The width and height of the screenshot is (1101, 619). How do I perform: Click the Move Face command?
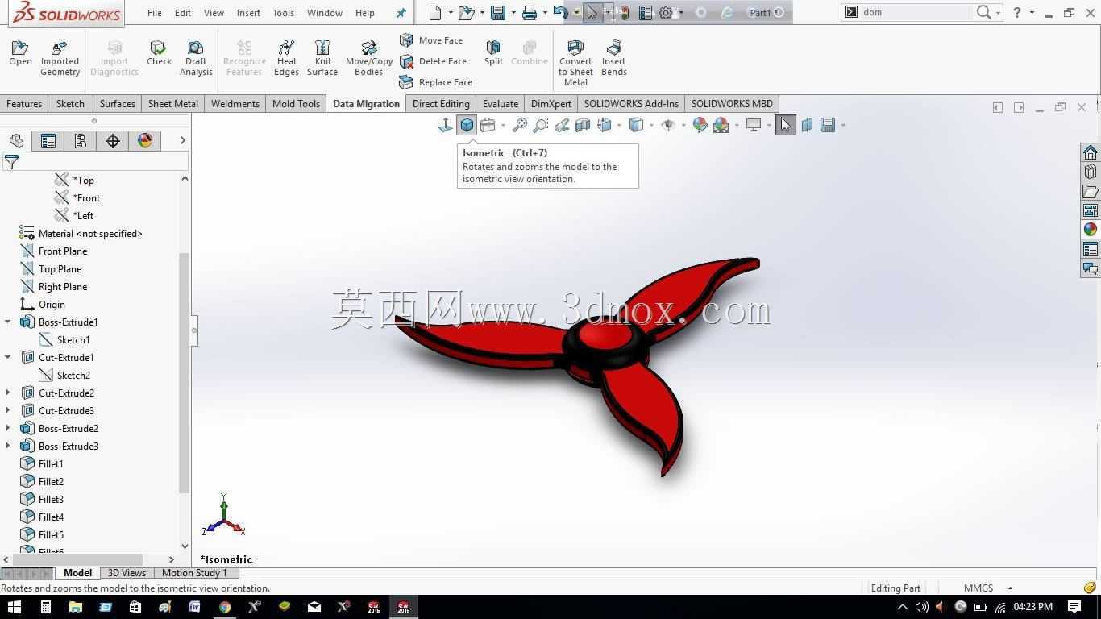click(x=431, y=40)
